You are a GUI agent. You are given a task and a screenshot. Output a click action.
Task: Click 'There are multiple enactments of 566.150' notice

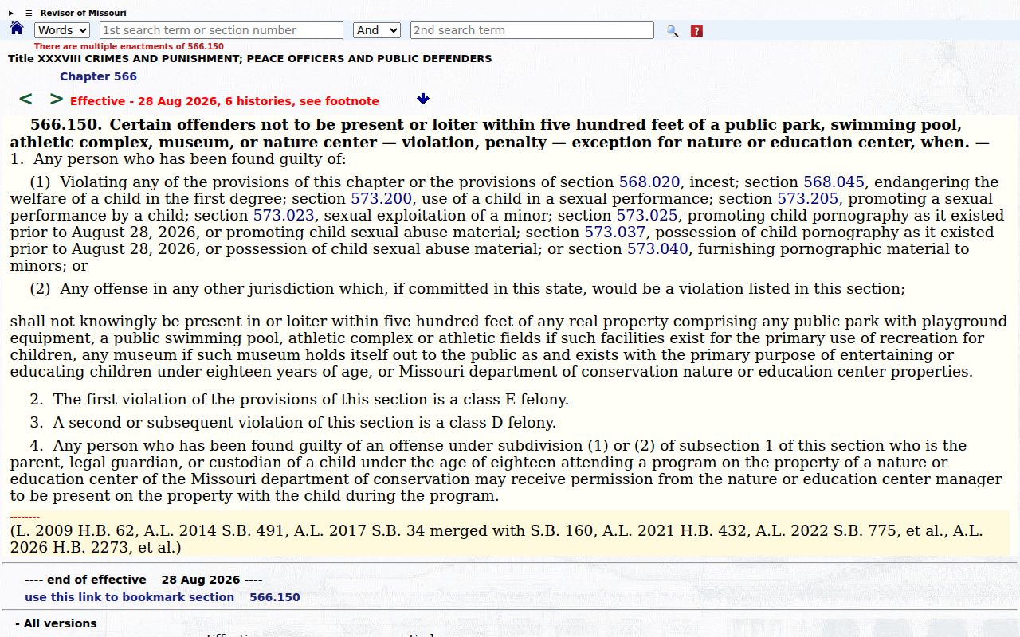click(129, 47)
